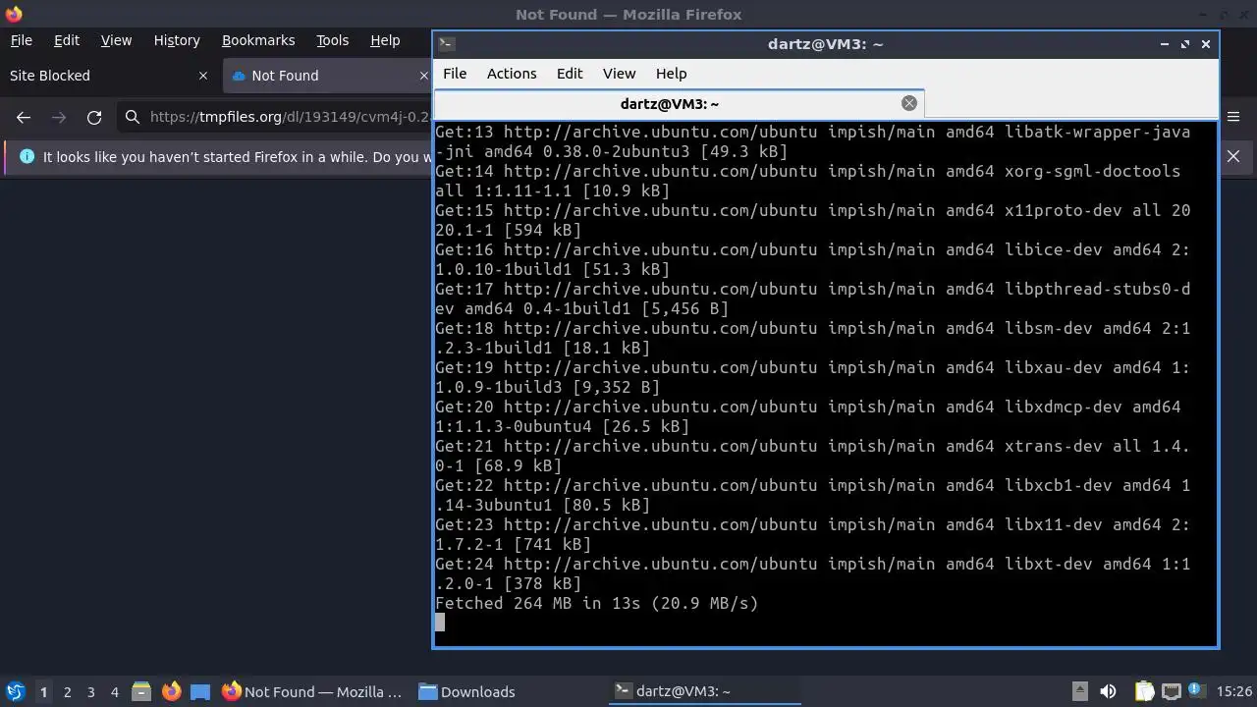This screenshot has width=1257, height=707.
Task: Open the terminal Edit menu
Action: pos(570,74)
